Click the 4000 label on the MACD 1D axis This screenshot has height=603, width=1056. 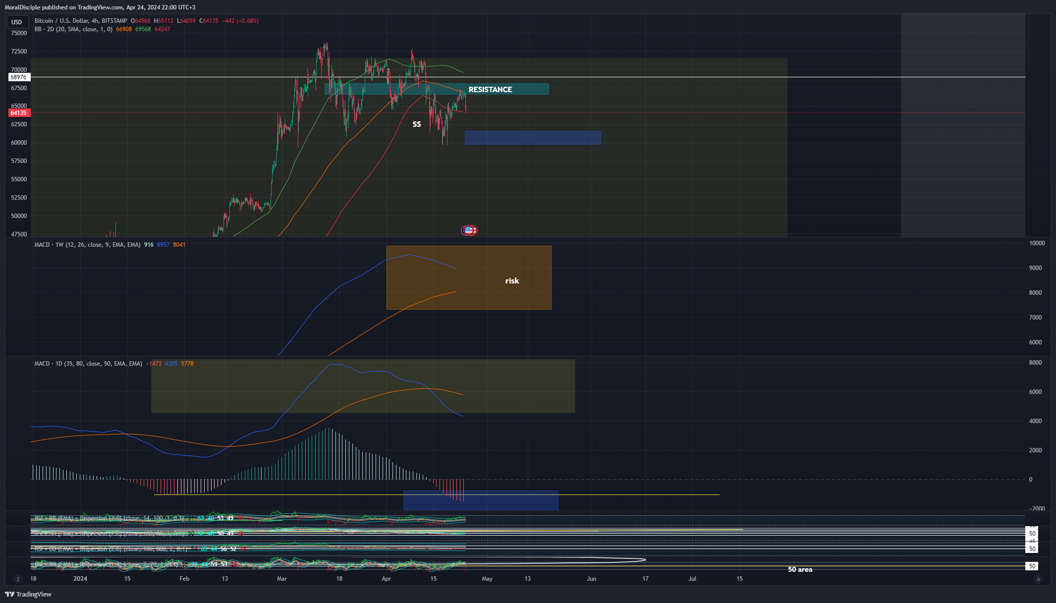tap(1035, 421)
